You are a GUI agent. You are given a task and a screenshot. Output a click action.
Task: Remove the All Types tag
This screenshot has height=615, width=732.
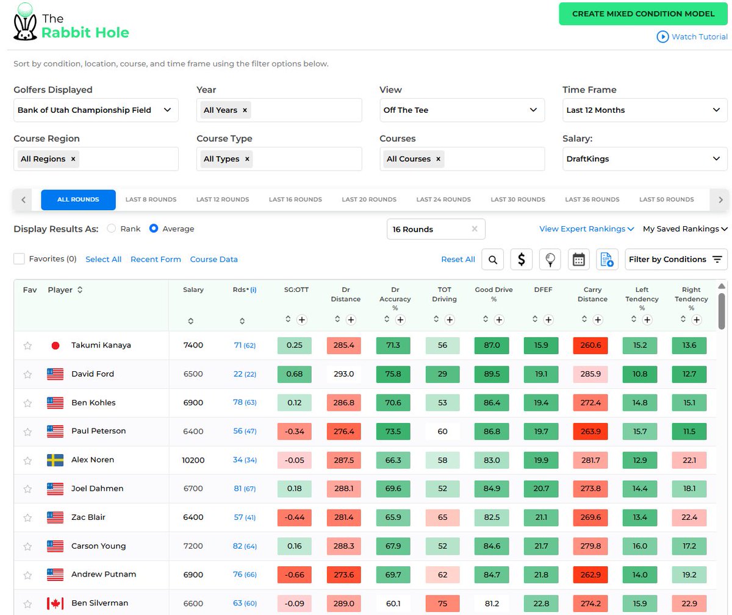click(247, 159)
